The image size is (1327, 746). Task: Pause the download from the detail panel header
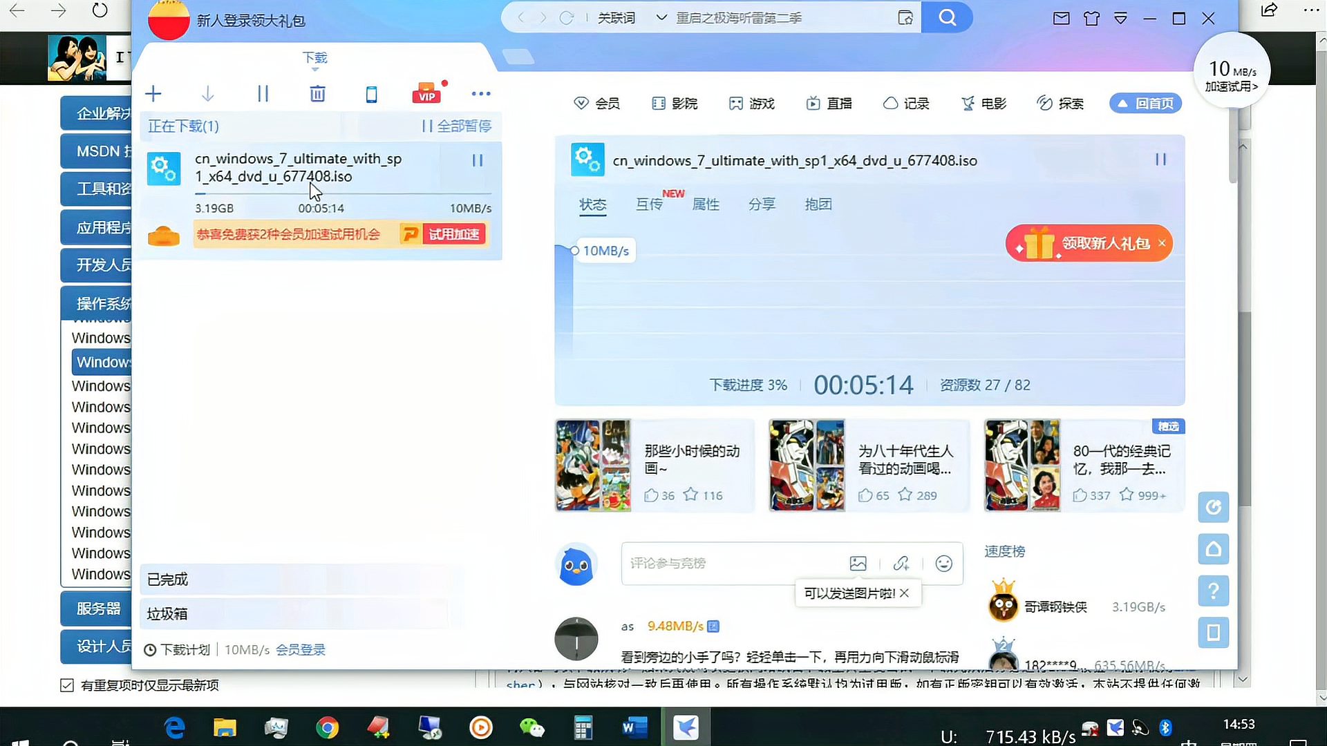1160,160
